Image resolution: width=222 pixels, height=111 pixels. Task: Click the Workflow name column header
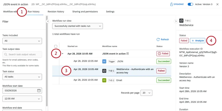coord(110,46)
